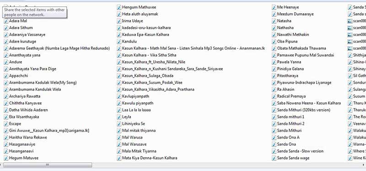
Task: Click the Leyla music file icon
Action: pyautogui.click(x=119, y=117)
